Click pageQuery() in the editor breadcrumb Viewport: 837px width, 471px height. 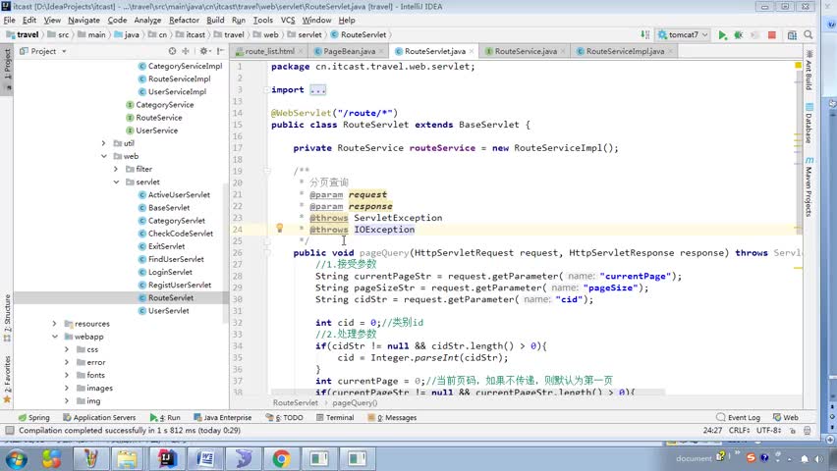pos(355,402)
